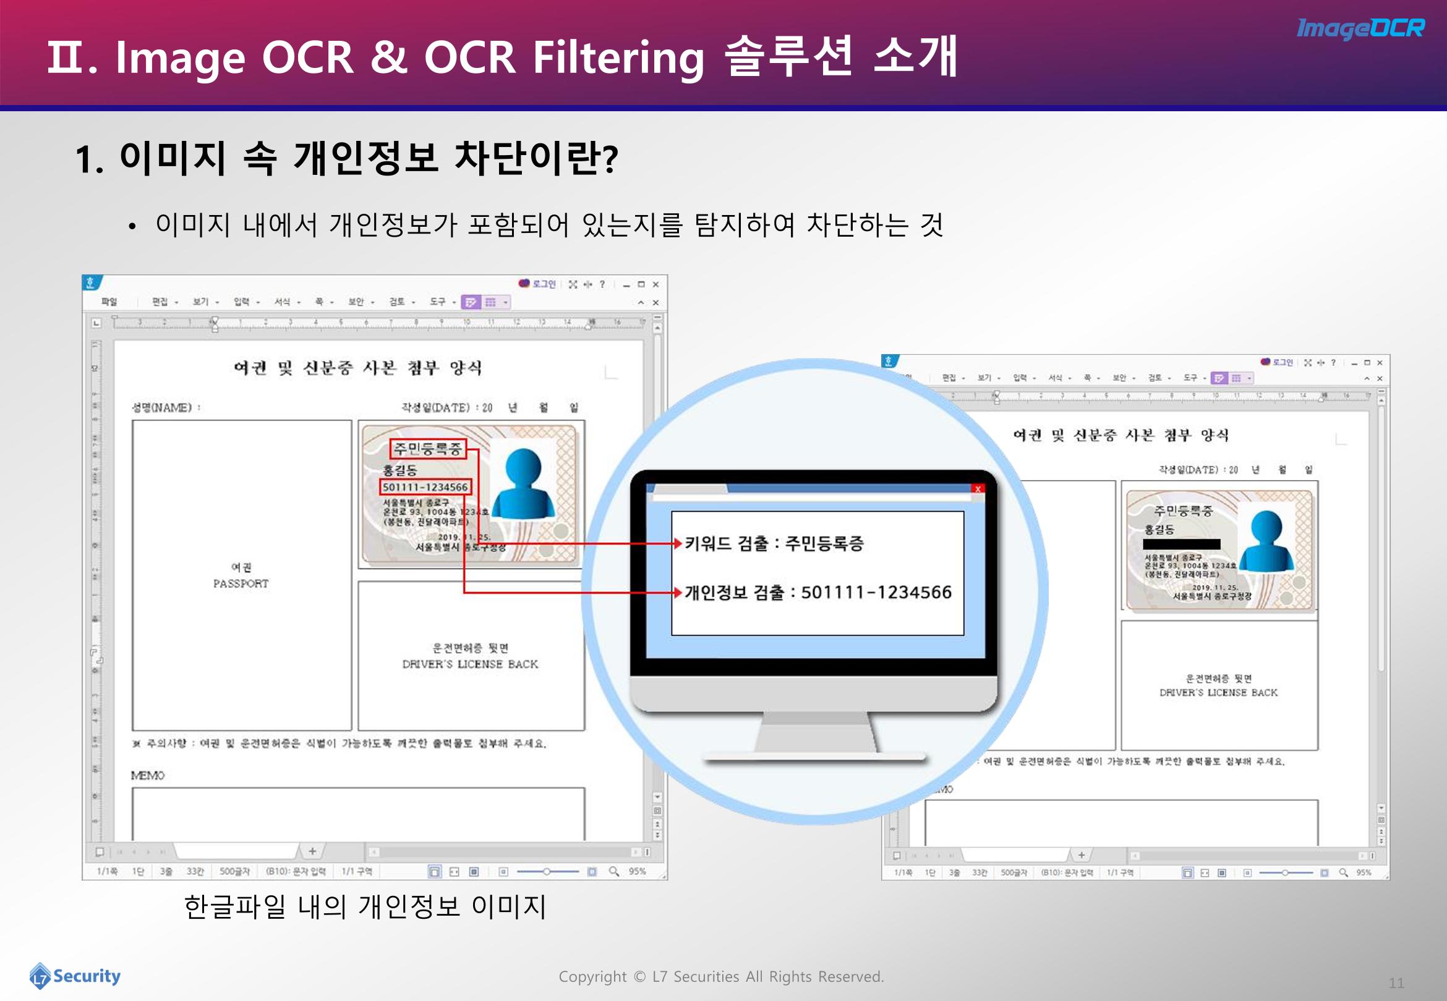Open the 파일 menu in left Hangul window
This screenshot has height=1001, width=1447.
coord(109,302)
